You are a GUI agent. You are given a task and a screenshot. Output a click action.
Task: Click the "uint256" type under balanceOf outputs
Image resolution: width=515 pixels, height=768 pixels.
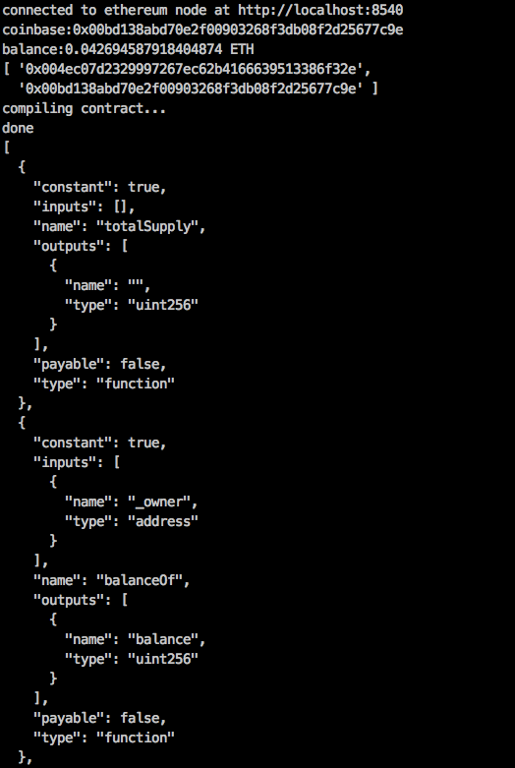163,659
